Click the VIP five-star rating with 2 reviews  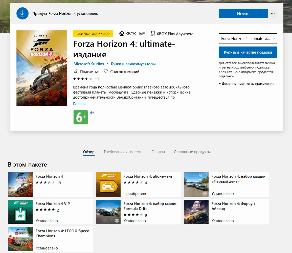[47, 210]
